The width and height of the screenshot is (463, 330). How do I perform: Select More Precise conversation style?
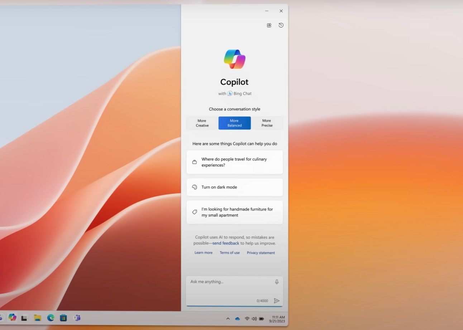coord(267,123)
